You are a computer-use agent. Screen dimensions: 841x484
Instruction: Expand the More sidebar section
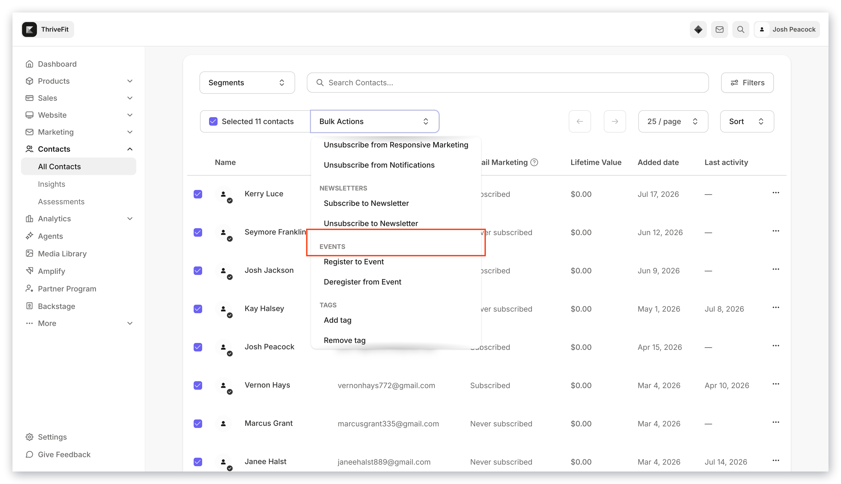pyautogui.click(x=130, y=323)
